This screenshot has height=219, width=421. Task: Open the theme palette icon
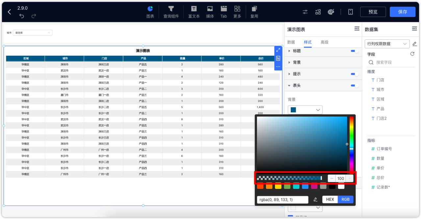[331, 12]
